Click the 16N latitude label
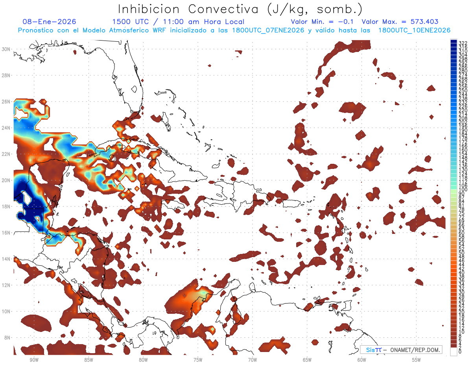 coord(7,233)
